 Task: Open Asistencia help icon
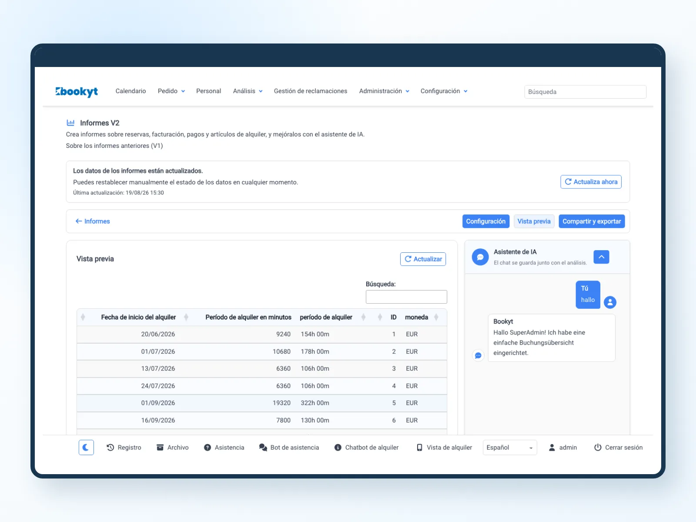pyautogui.click(x=207, y=447)
